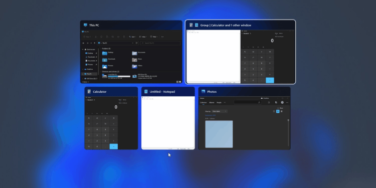Image resolution: width=376 pixels, height=188 pixels.
Task: Expand recent locations chevron in This PC navigation
Action: tap(91, 43)
